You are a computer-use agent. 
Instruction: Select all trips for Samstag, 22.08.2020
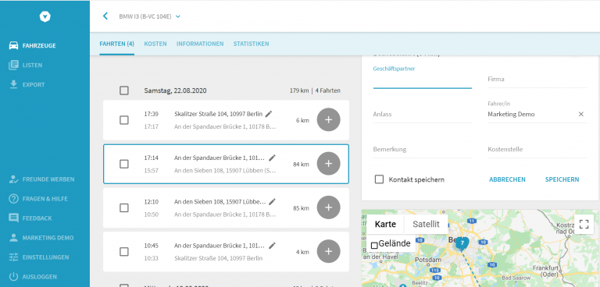[124, 90]
